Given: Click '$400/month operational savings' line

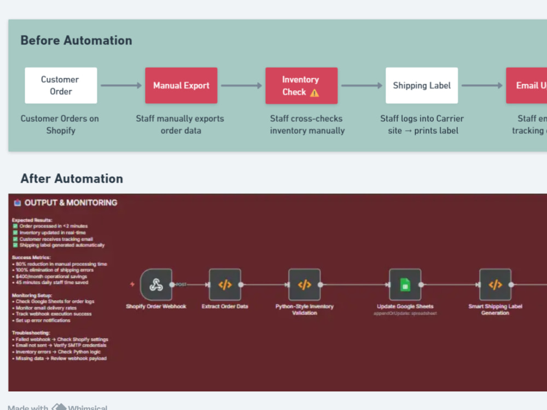Looking at the screenshot, I should pos(50,276).
